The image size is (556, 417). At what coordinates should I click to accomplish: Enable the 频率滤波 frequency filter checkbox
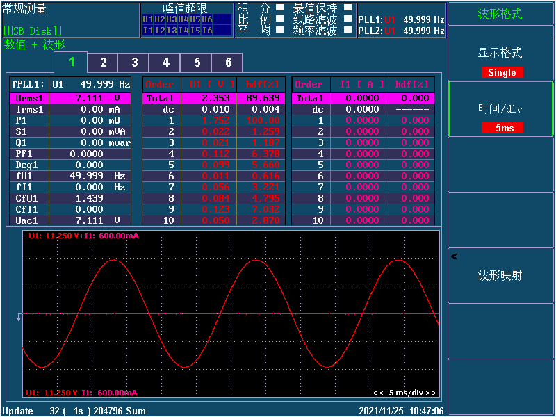coord(348,30)
